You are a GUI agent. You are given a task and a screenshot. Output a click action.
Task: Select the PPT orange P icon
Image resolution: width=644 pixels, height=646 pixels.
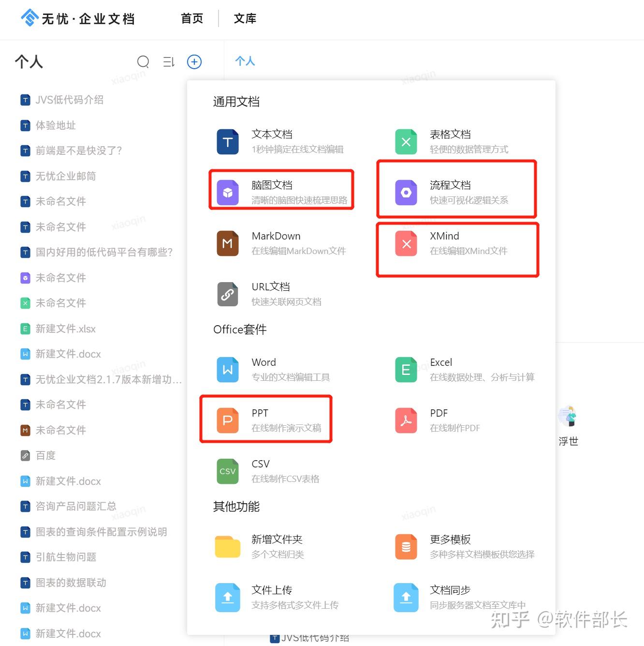click(x=228, y=421)
